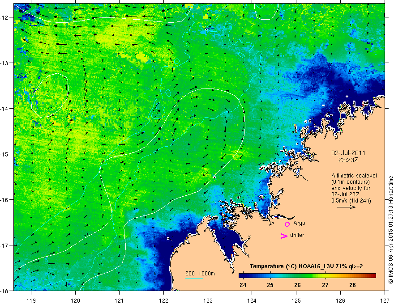
Task: Click the temperature color bar at 24
Action: [x=243, y=275]
